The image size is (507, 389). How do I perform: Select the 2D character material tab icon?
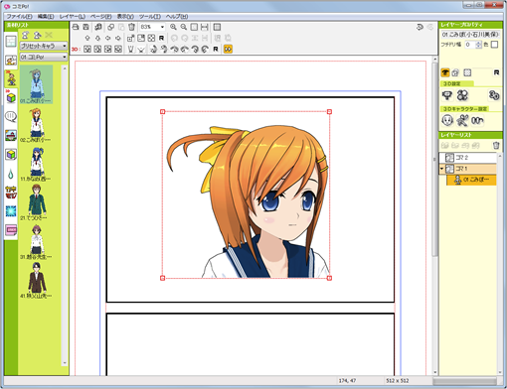click(11, 61)
